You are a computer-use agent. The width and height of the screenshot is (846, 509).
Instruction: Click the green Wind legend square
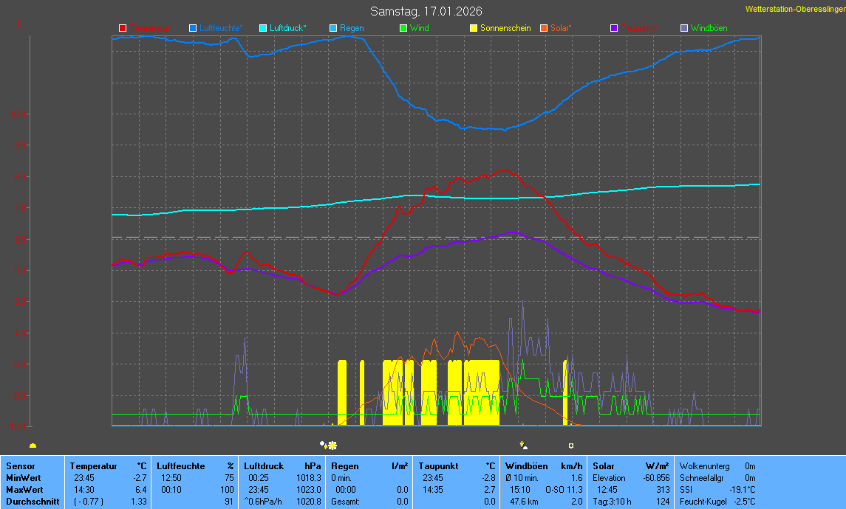pyautogui.click(x=403, y=28)
